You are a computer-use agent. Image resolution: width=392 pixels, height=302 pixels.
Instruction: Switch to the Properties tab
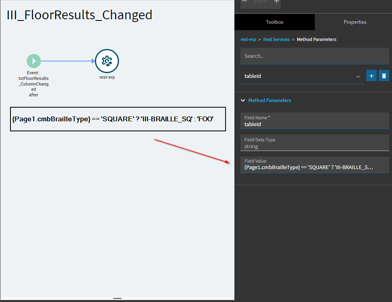[355, 22]
